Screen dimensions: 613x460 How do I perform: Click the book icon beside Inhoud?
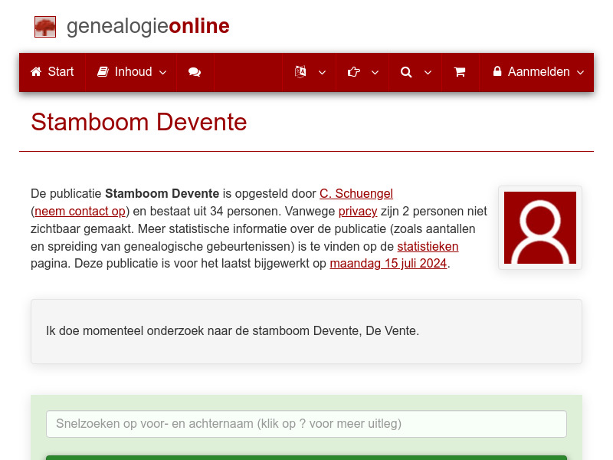[x=102, y=71]
